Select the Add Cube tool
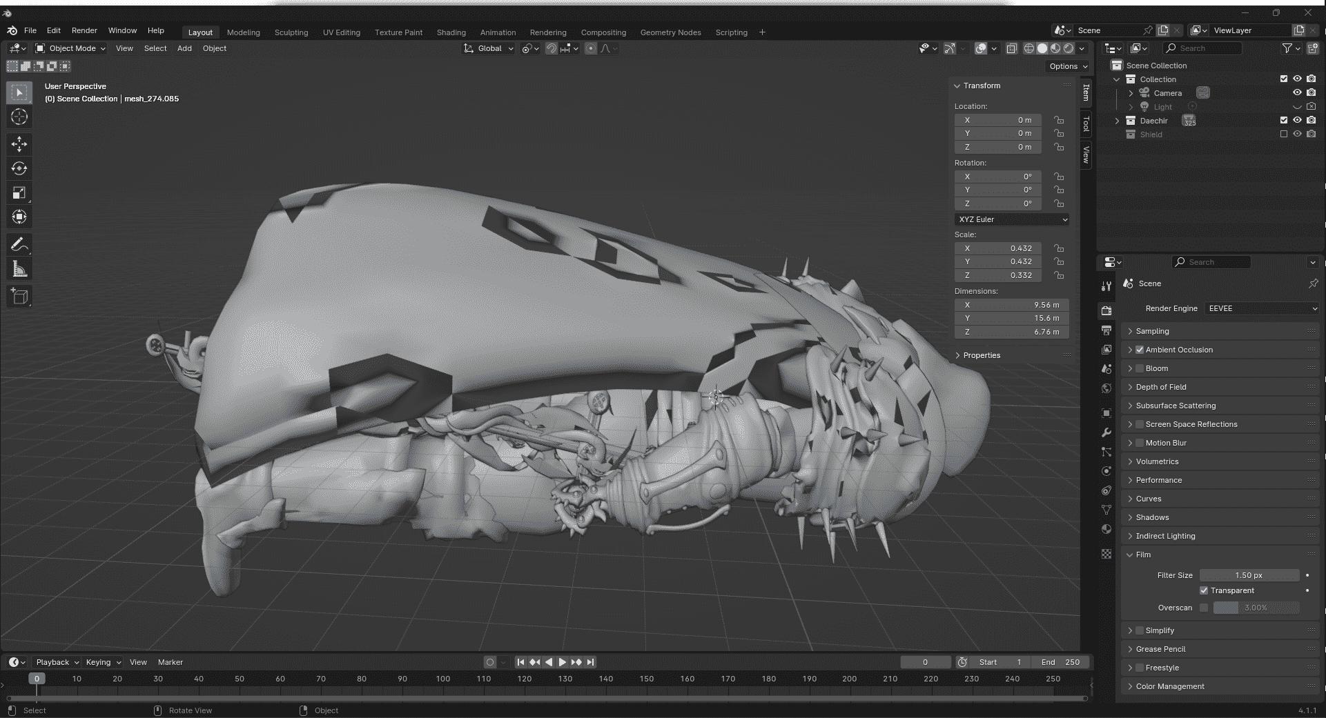1326x718 pixels. [x=19, y=297]
